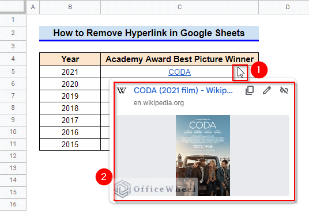309x211 pixels.
Task: Select row 13 header
Action: pyautogui.click(x=13, y=168)
